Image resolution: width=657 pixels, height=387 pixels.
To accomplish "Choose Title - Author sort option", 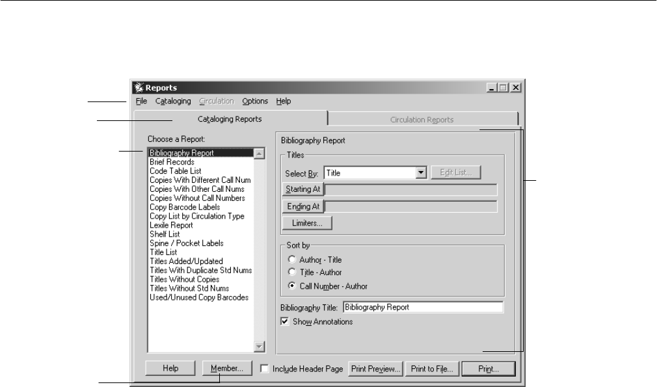I will pyautogui.click(x=292, y=272).
